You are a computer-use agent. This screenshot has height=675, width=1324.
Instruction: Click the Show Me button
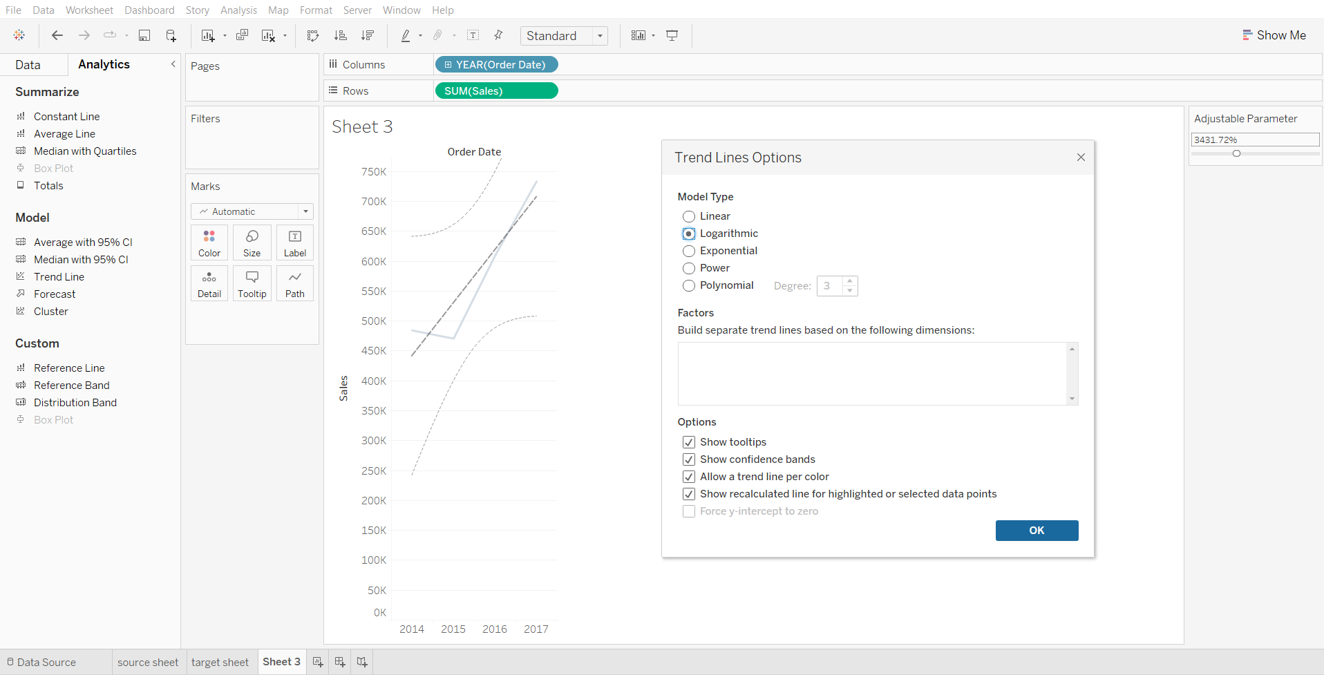pyautogui.click(x=1274, y=35)
